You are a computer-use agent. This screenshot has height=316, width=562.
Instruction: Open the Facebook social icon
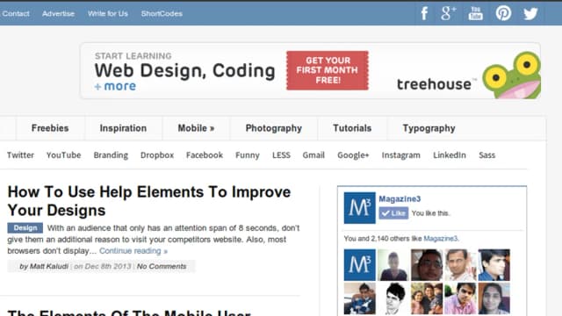point(424,14)
